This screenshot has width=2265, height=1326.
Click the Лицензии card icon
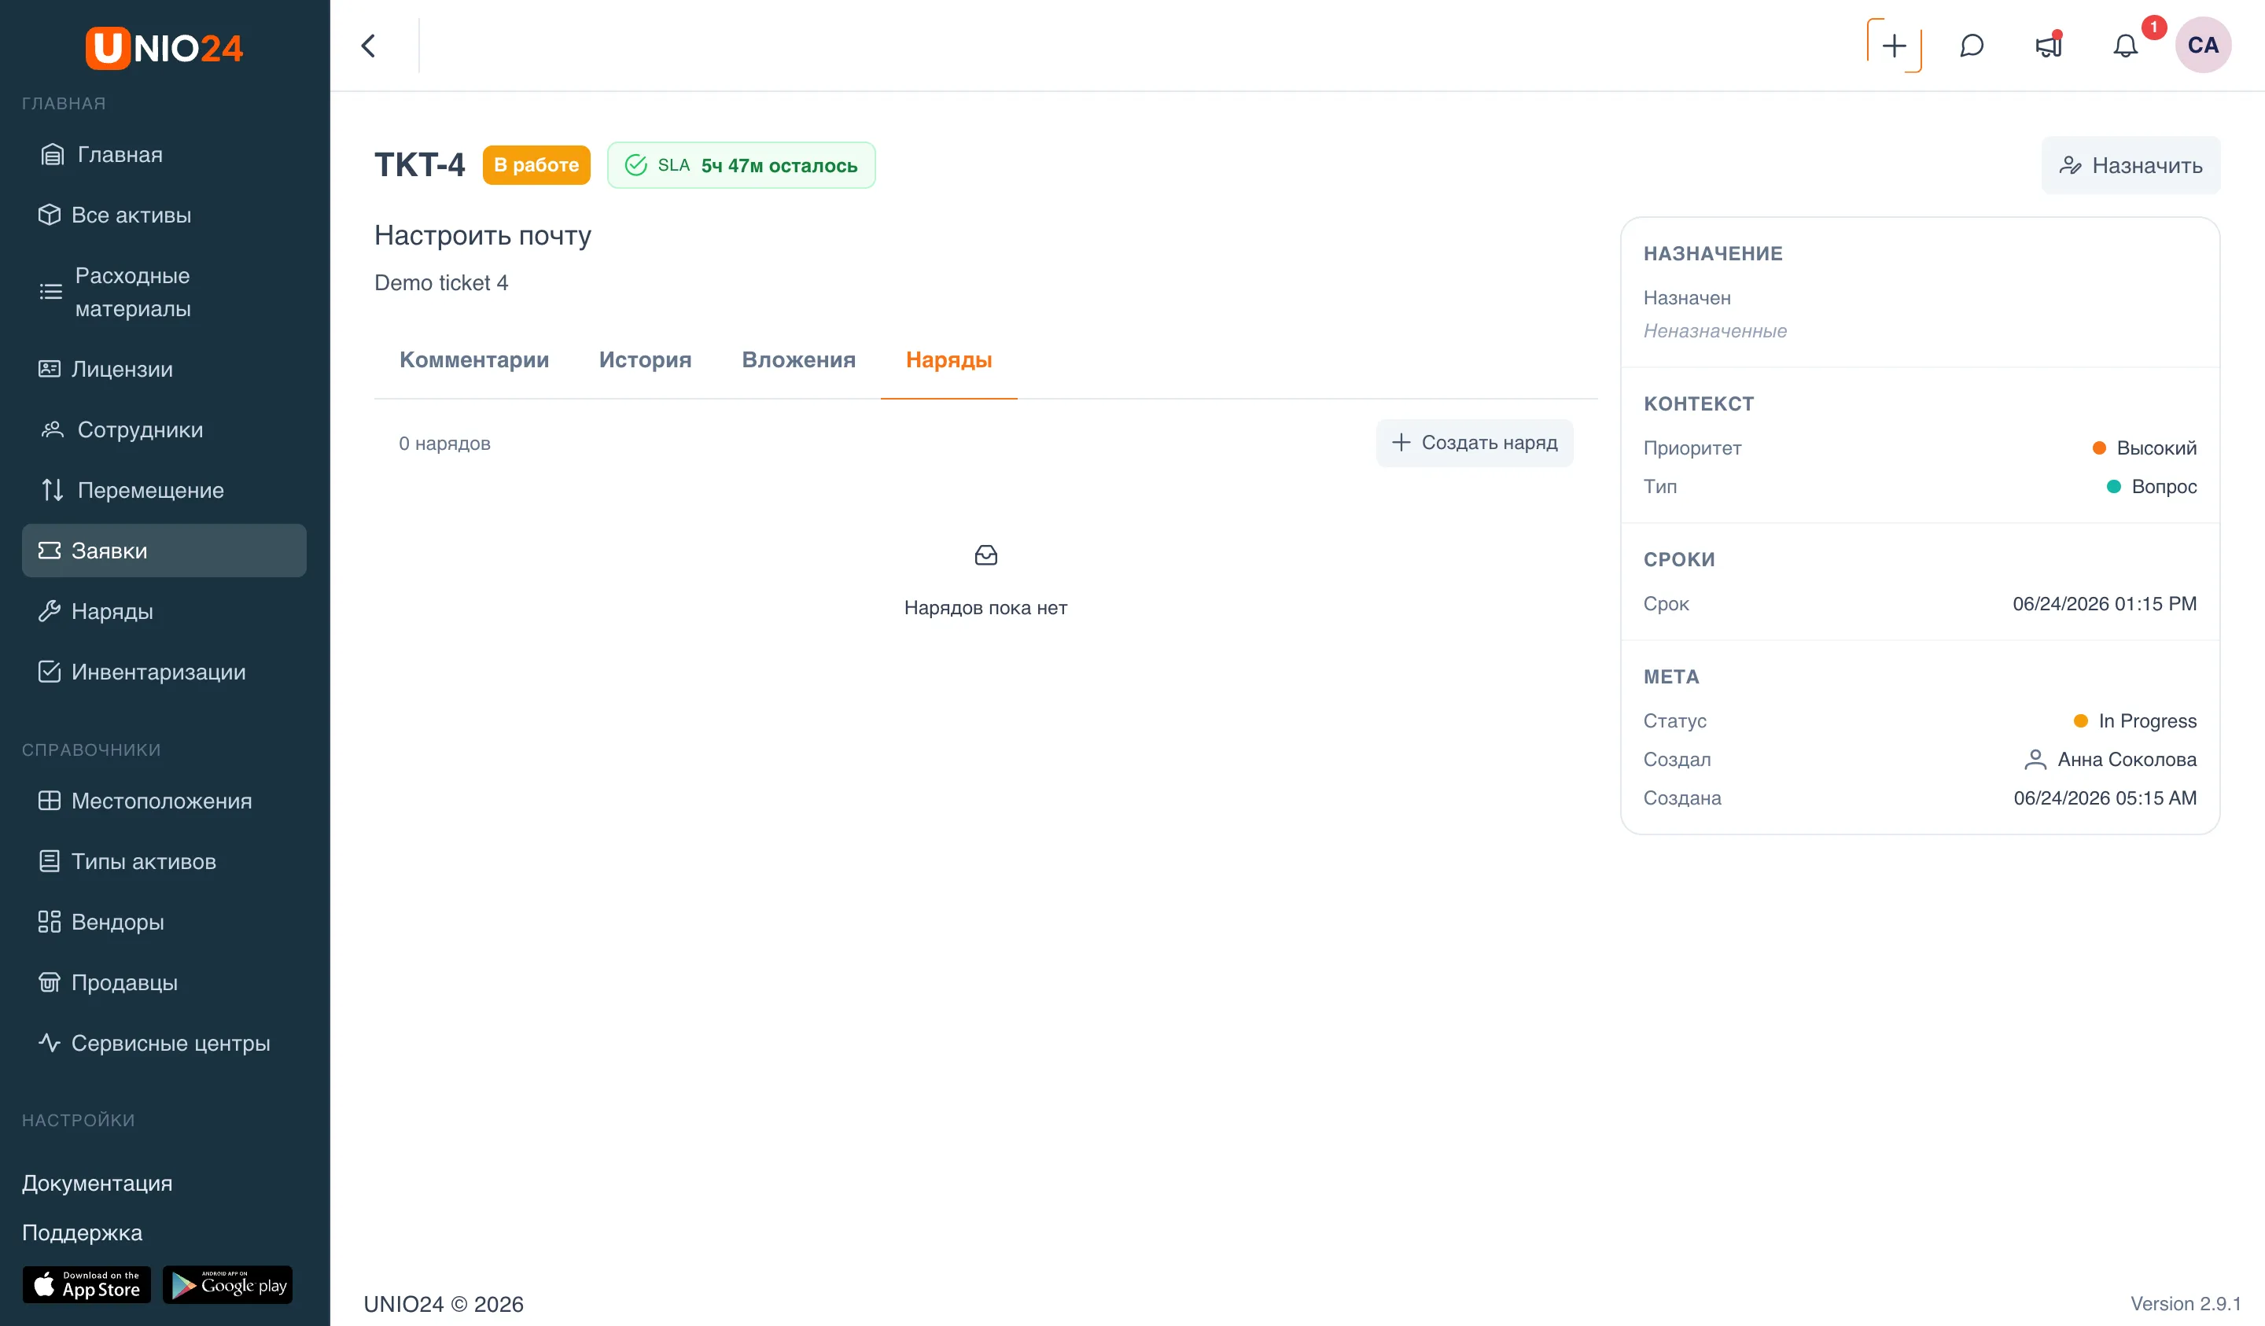[50, 369]
